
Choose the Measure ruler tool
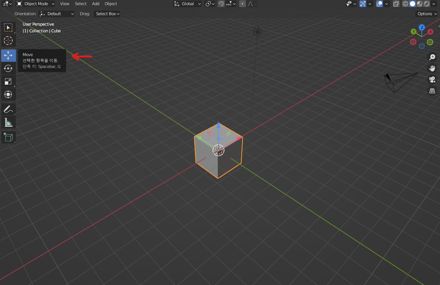8,122
